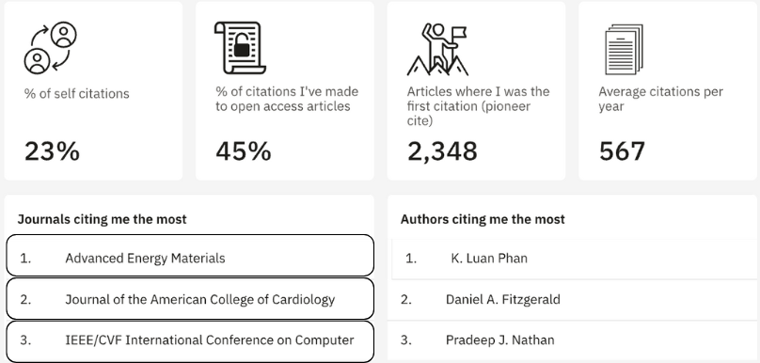The height and width of the screenshot is (363, 760).
Task: Click 'Authors citing me the most' heading
Action: (483, 219)
